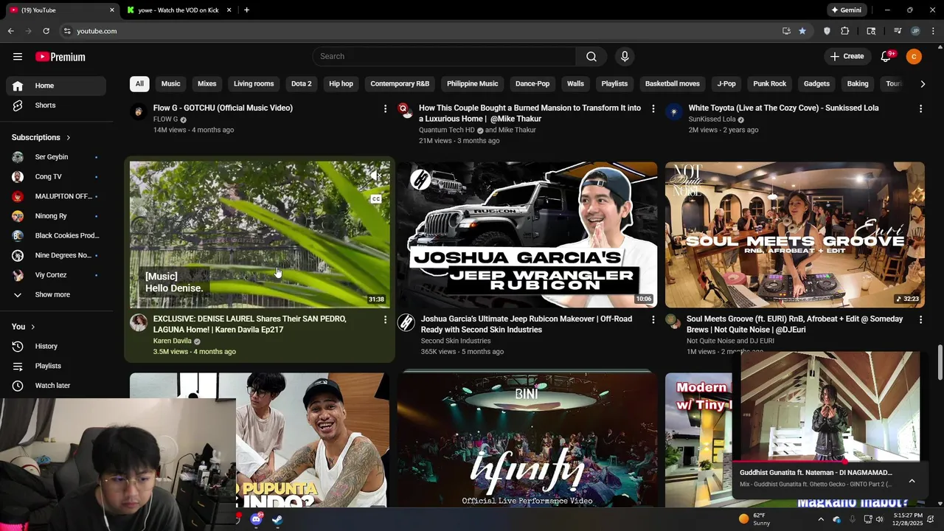Bookmark this page with the star
This screenshot has width=944, height=531.
(802, 31)
